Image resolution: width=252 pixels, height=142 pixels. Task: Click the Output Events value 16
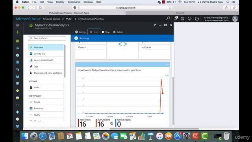[101, 124]
